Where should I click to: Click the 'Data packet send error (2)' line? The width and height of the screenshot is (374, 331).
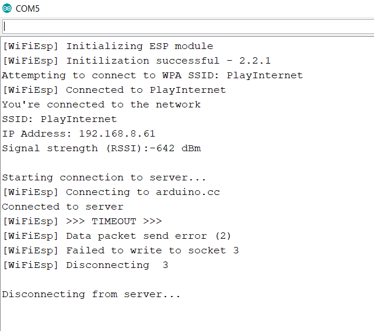click(x=117, y=236)
